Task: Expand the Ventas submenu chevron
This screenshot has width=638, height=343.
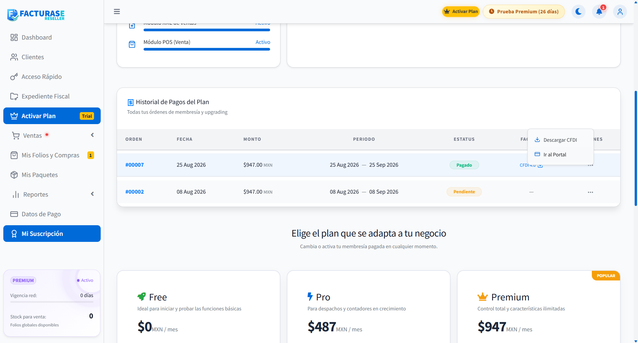Action: coord(92,135)
